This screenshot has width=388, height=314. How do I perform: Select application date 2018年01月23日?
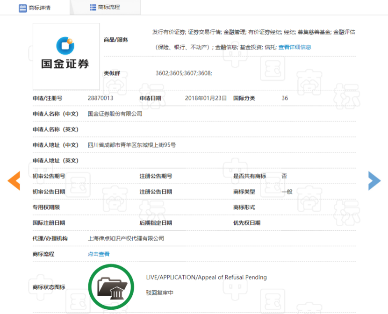(x=206, y=98)
